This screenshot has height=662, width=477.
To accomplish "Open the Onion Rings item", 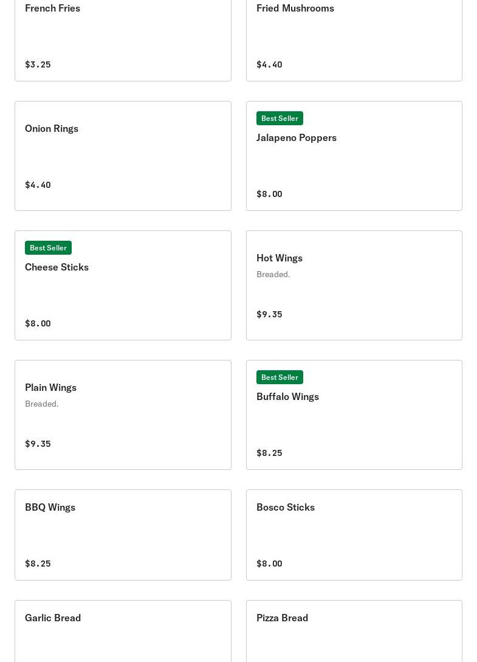I will coord(123,156).
